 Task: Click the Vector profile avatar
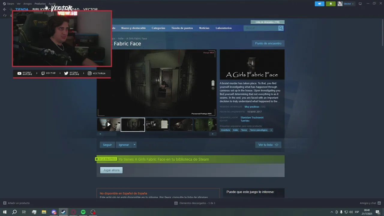tap(340, 4)
